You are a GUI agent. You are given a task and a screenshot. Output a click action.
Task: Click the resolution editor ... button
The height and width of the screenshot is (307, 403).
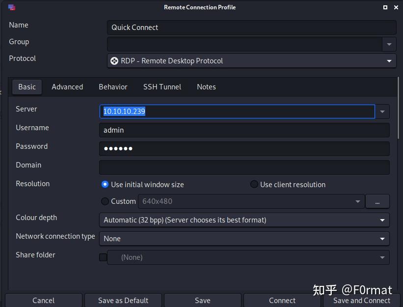[x=377, y=201]
